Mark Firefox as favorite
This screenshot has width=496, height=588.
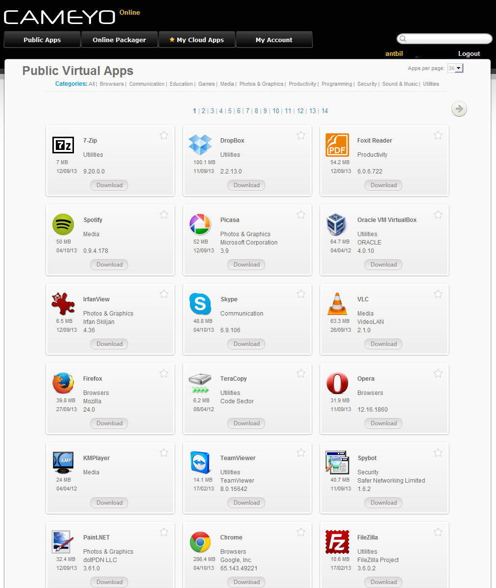(164, 373)
